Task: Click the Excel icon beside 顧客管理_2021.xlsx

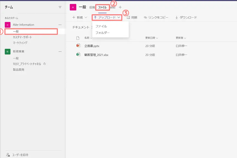Action: (x=78, y=55)
